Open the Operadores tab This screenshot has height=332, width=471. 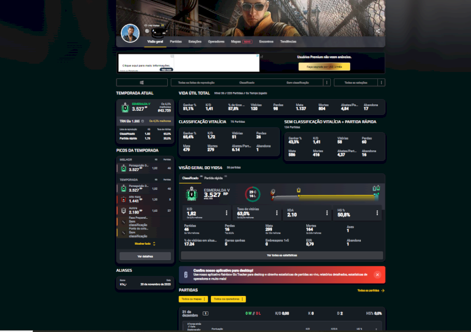(x=216, y=41)
